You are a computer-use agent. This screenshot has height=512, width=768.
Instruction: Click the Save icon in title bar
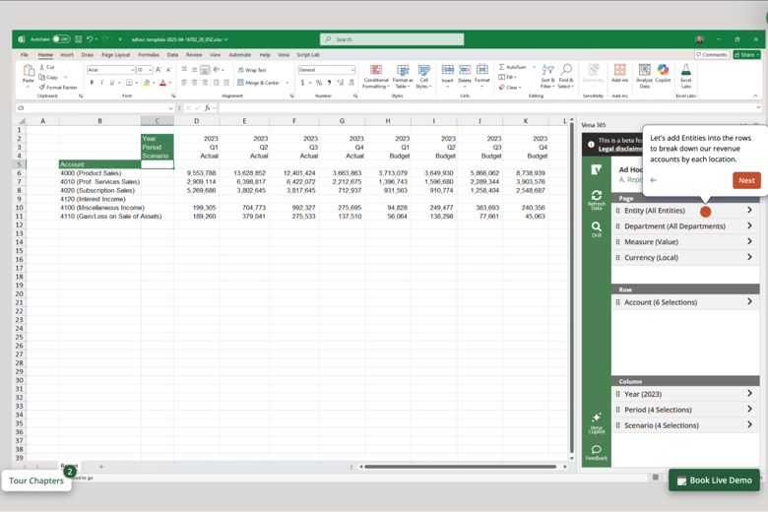click(x=79, y=39)
